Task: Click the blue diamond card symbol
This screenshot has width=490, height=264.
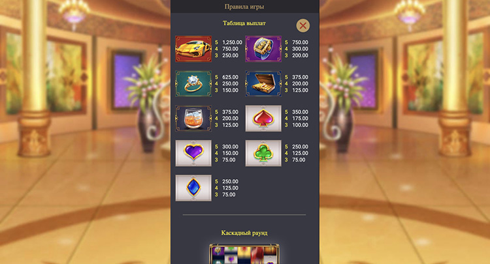Action: [x=193, y=188]
